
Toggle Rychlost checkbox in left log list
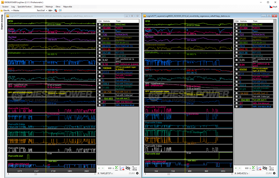[x=100, y=34]
